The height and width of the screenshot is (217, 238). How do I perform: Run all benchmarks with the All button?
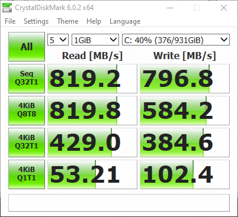coord(27,47)
